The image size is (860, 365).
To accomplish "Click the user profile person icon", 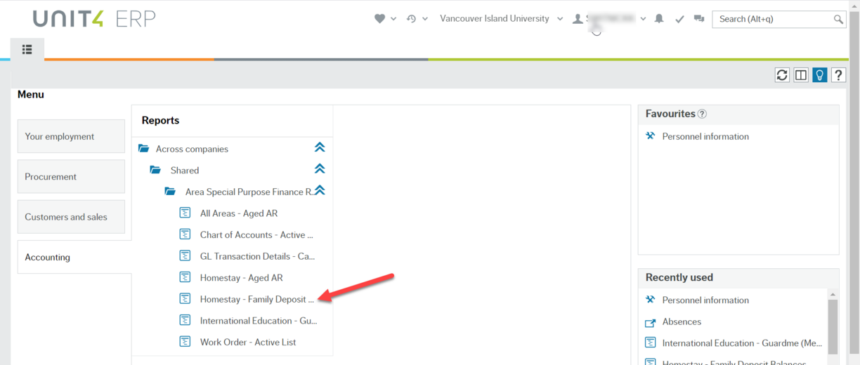I will pyautogui.click(x=578, y=19).
